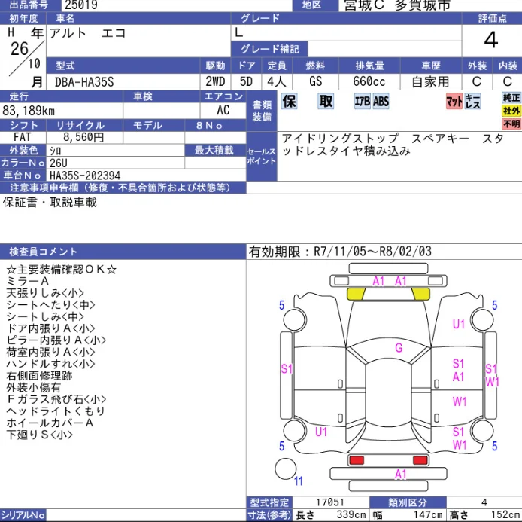Image resolution: width=522 pixels, height=522 pixels.
Task: Click the mileage value 83,189km
Action: (x=29, y=111)
